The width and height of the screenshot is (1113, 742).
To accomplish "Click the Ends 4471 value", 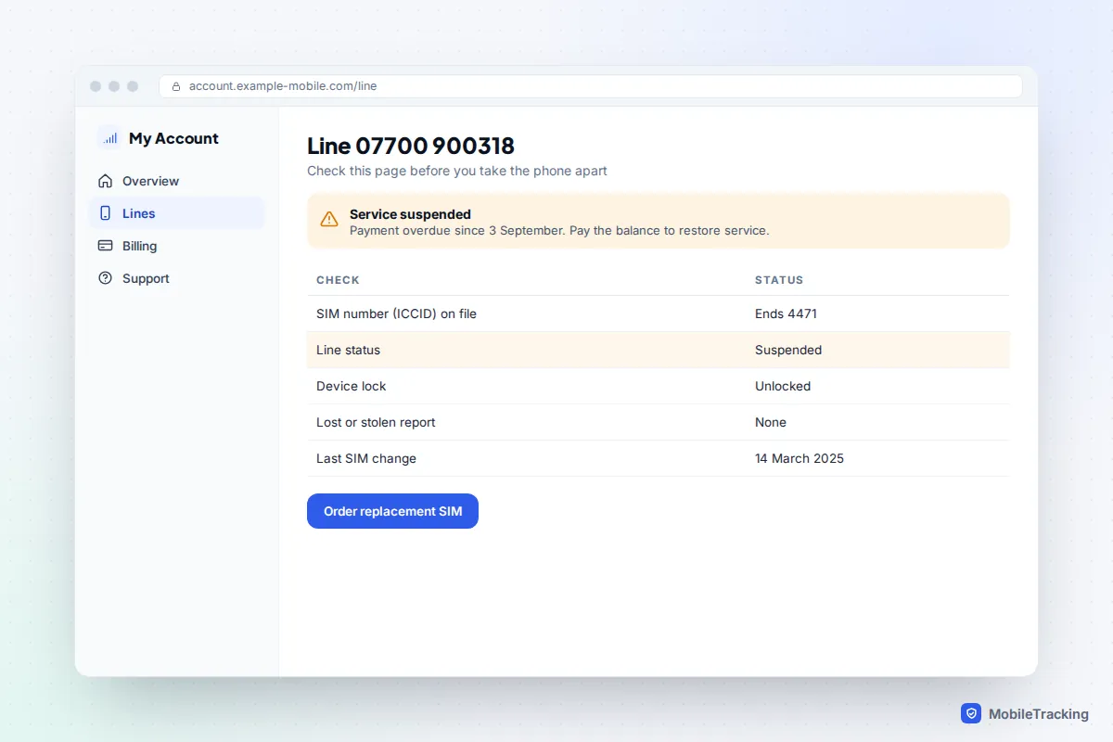I will (786, 313).
